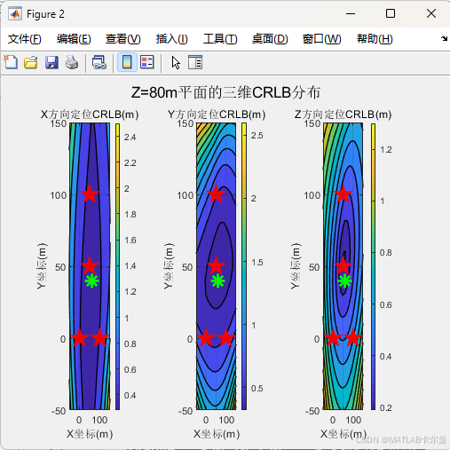Select the X方向定位CRLB(m) subplot title
Image resolution: width=450 pixels, height=450 pixels.
point(90,114)
